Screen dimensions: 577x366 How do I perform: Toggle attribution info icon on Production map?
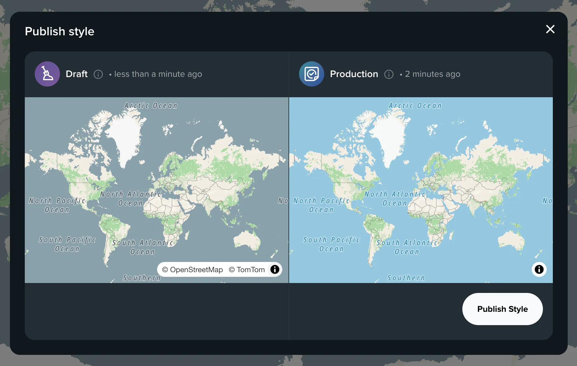(539, 269)
